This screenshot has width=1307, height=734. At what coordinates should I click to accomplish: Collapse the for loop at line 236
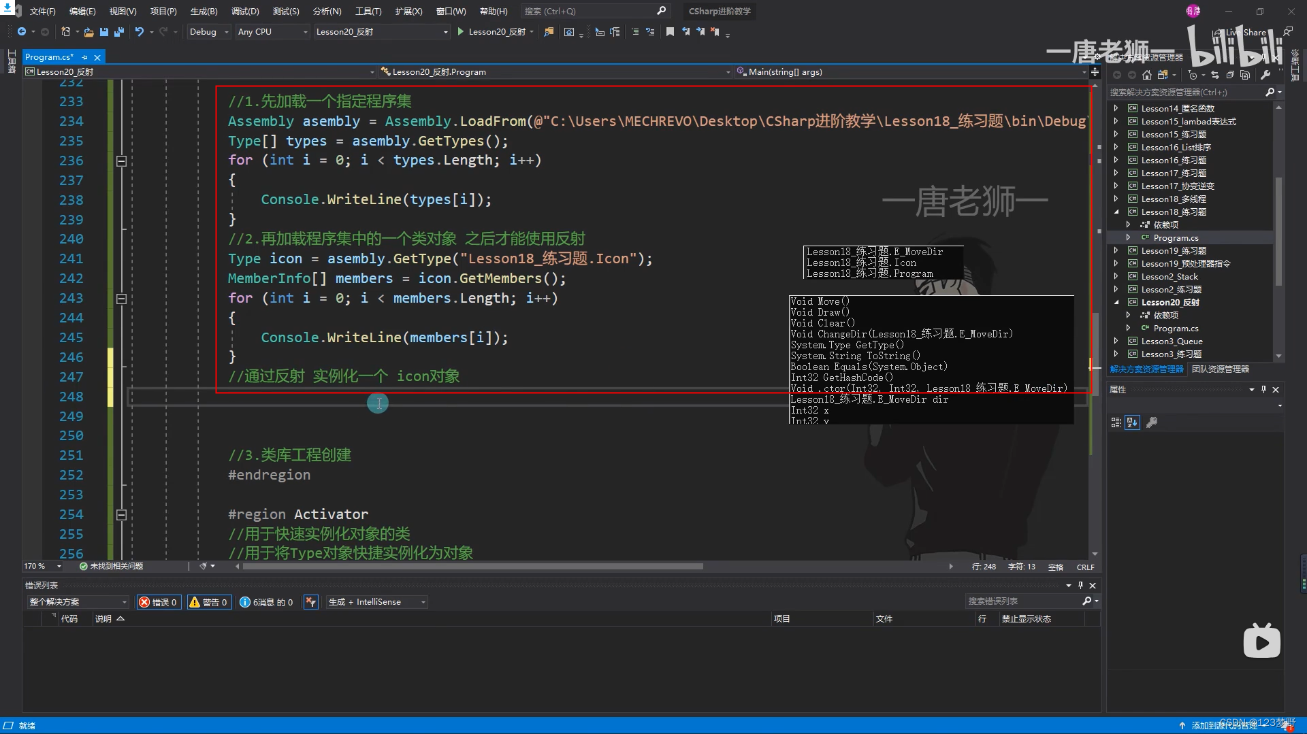tap(121, 161)
